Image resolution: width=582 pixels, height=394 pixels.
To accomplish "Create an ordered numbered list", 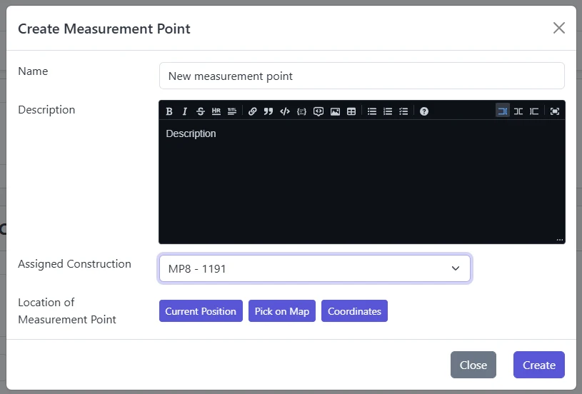I will click(388, 111).
